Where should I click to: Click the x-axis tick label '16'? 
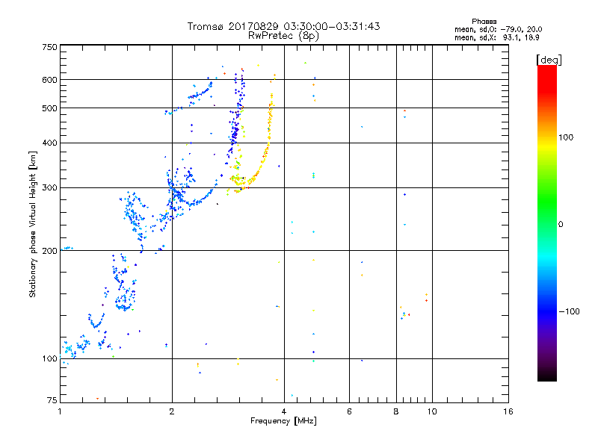coord(508,411)
